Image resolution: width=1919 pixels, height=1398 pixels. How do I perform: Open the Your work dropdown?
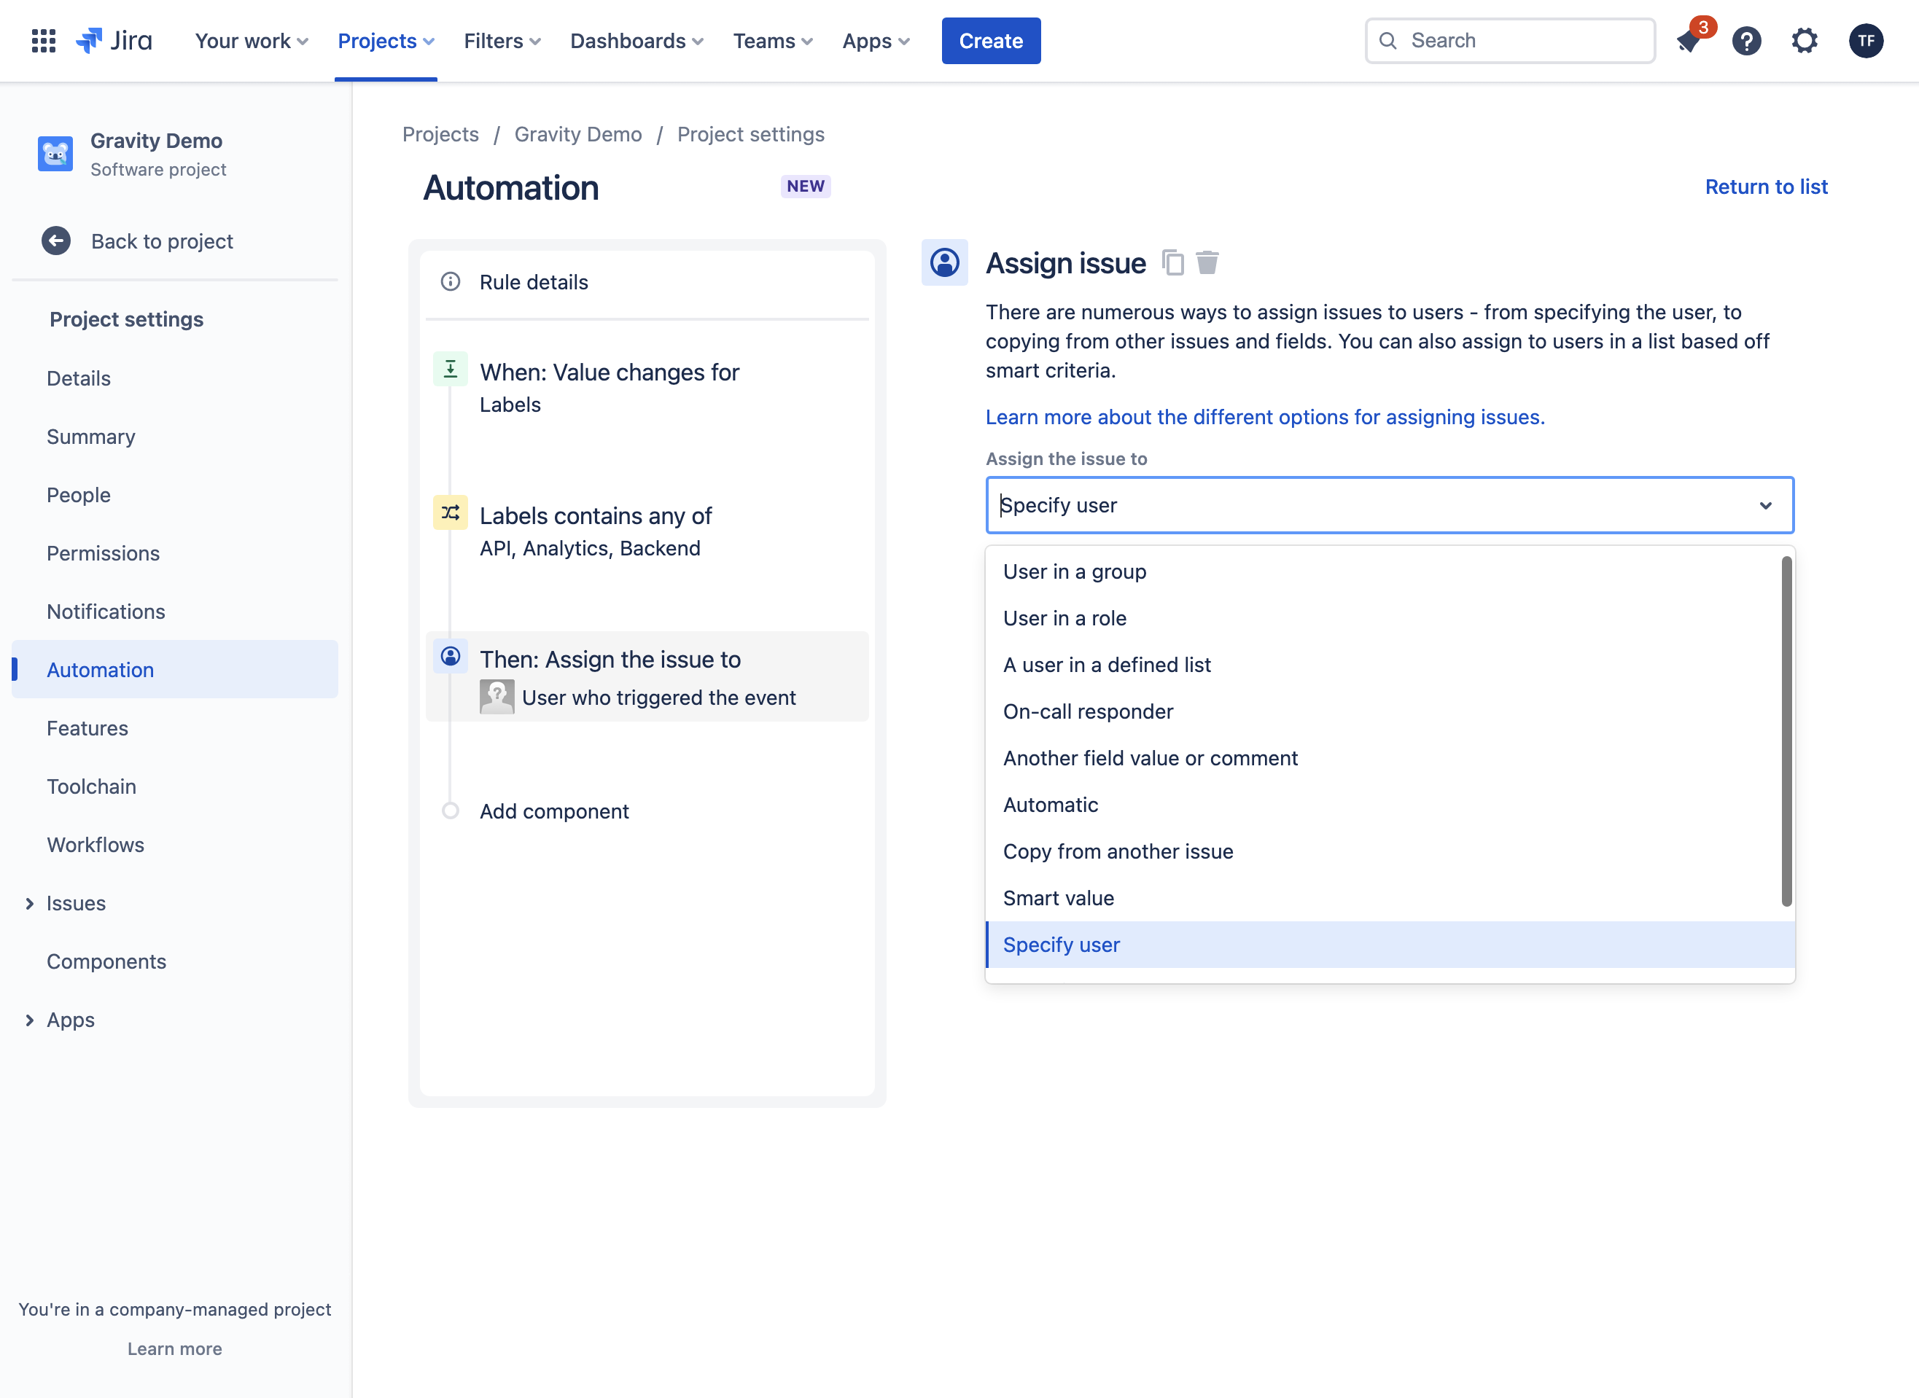(x=252, y=41)
